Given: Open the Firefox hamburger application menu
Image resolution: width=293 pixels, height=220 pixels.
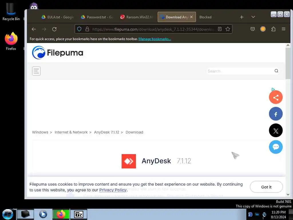Looking at the screenshot, I should click(x=284, y=29).
